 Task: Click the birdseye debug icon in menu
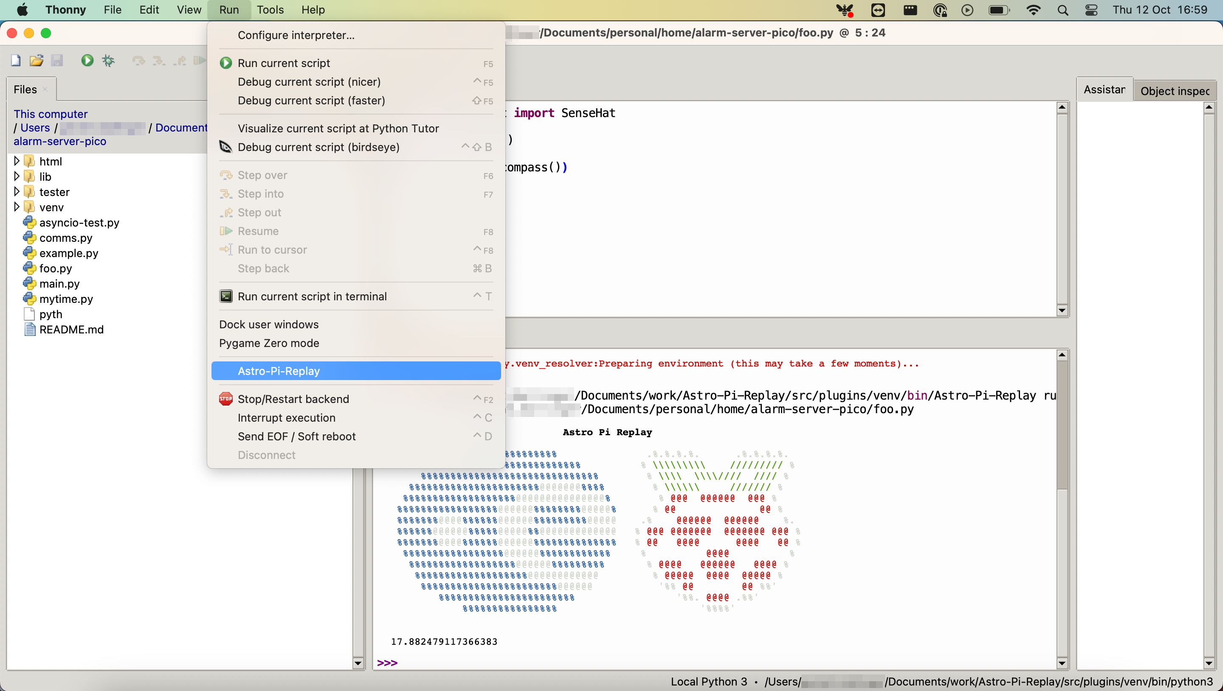pos(225,147)
